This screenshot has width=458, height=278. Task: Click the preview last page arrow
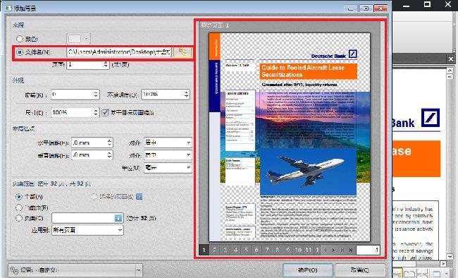[351, 250]
